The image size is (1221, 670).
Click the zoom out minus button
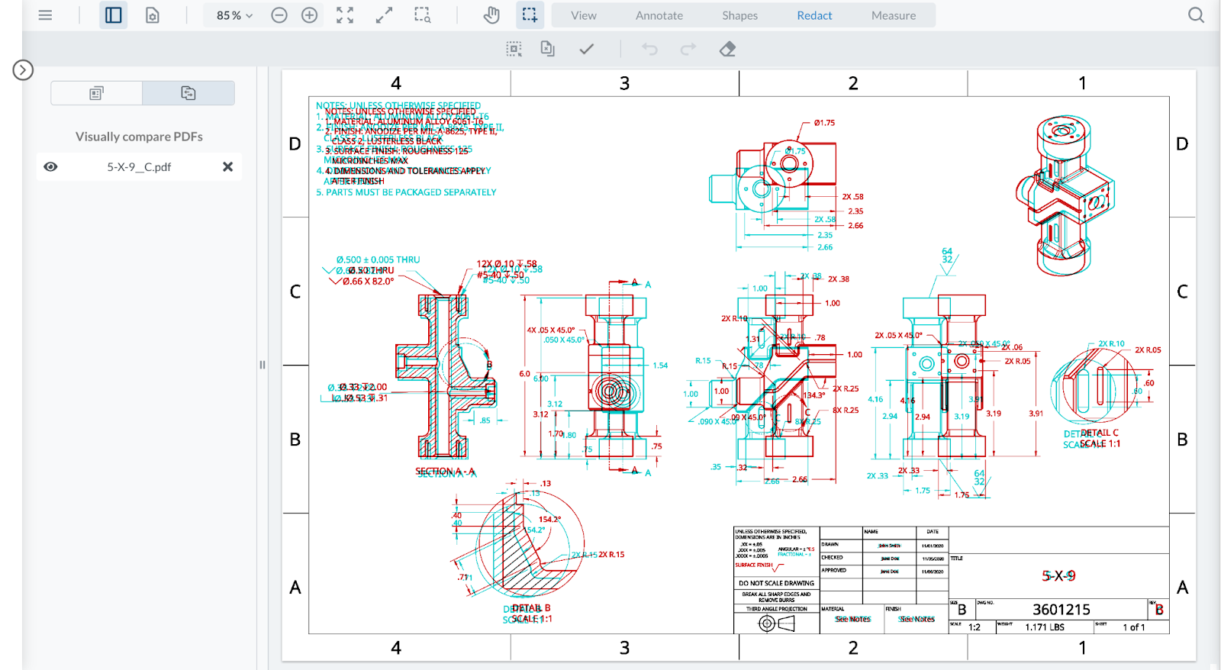tap(279, 15)
